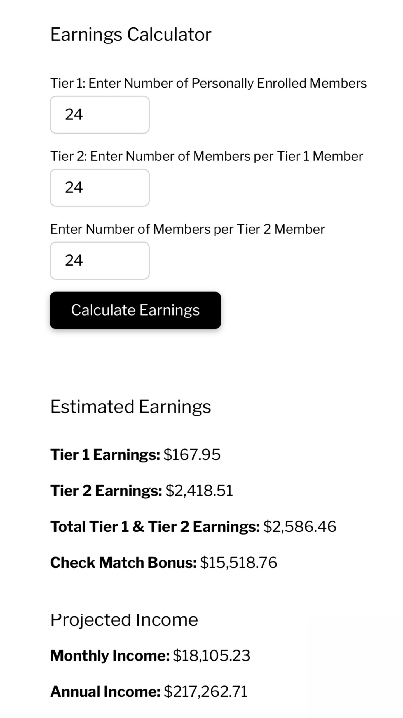Click the Projected Income heading

124,620
